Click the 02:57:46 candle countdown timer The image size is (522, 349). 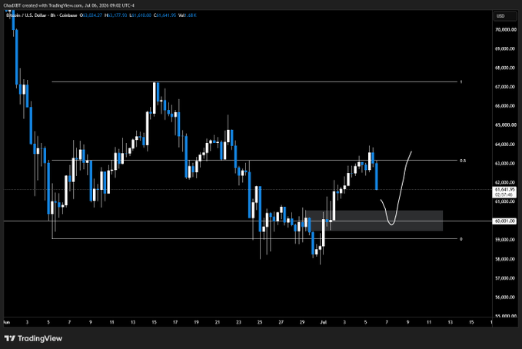505,194
